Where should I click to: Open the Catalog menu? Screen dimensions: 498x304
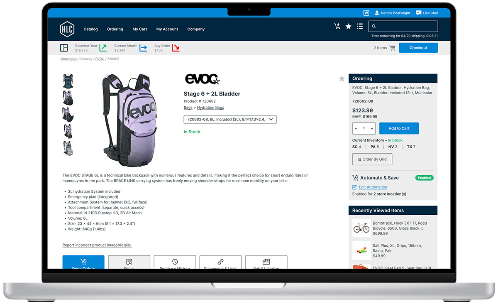click(90, 29)
